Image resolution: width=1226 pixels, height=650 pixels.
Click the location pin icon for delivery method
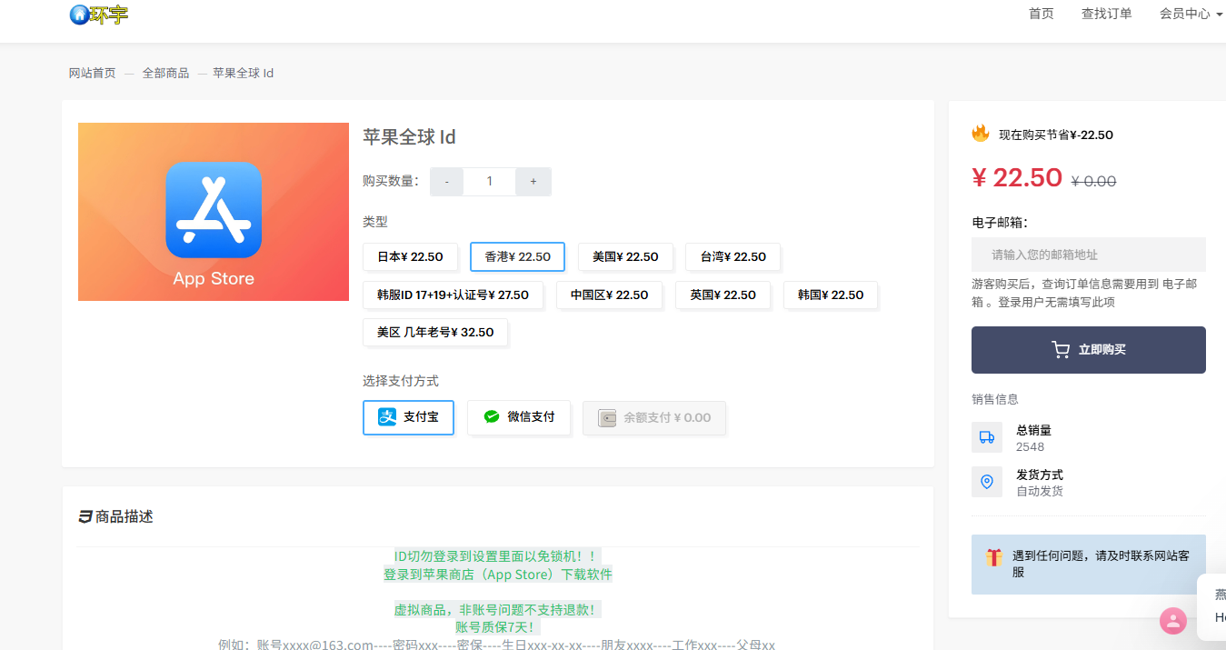pyautogui.click(x=987, y=482)
